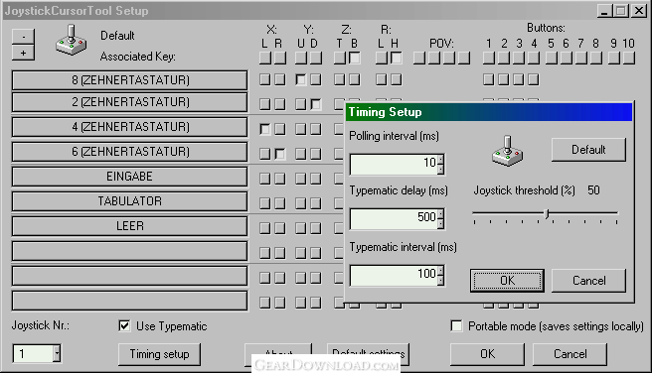Screen dimensions: 652x373
Task: Close the JoystickCursorTool Setup window
Action: [x=639, y=11]
